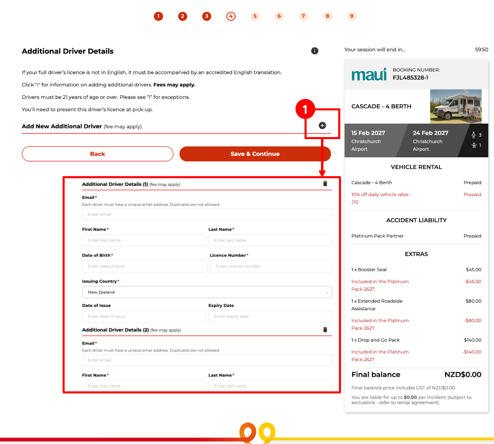494x444 pixels.
Task: Expand the Issuing Country dropdown
Action: pyautogui.click(x=207, y=292)
